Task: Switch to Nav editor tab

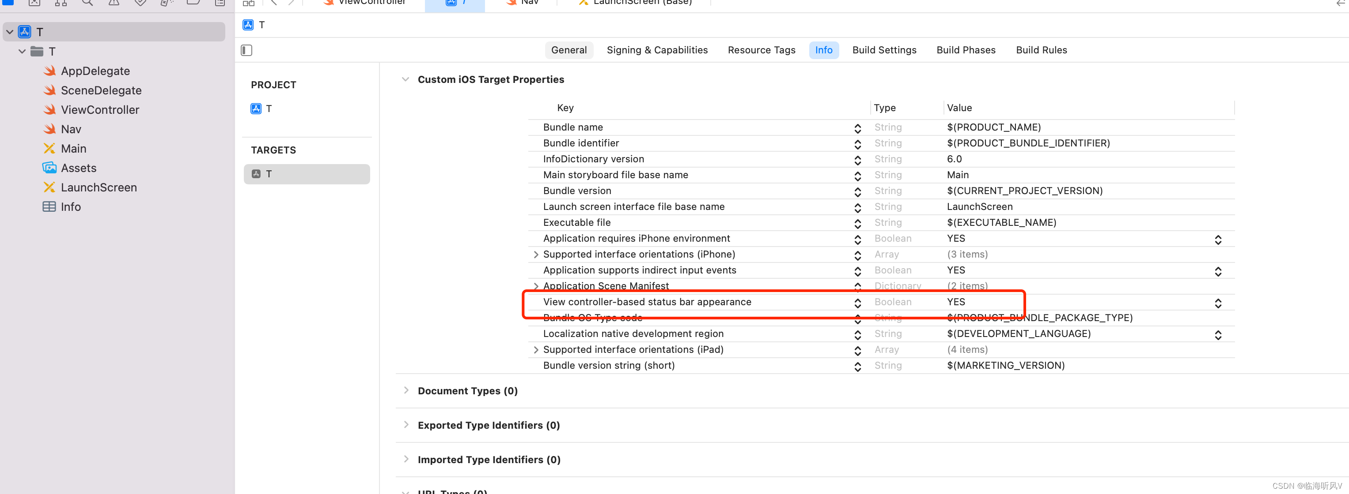Action: click(523, 3)
